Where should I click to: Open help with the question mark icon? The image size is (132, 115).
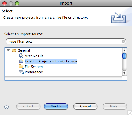coord(7,107)
